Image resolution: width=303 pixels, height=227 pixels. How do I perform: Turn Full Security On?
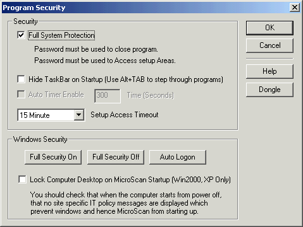53,157
